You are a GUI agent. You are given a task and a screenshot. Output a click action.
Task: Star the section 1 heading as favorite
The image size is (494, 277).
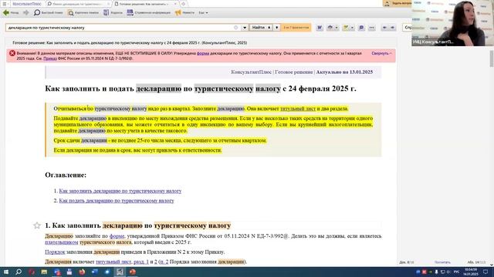[37, 225]
